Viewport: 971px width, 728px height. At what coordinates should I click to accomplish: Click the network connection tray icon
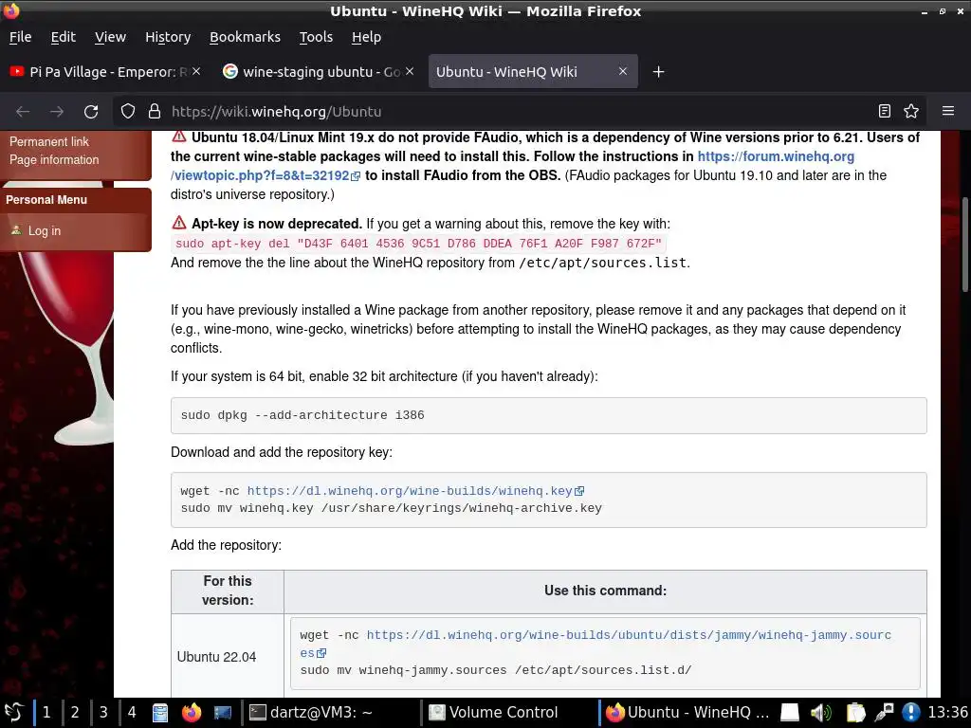click(884, 713)
